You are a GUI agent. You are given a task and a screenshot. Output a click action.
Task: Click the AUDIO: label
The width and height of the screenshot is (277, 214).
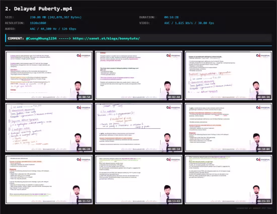pos(10,29)
